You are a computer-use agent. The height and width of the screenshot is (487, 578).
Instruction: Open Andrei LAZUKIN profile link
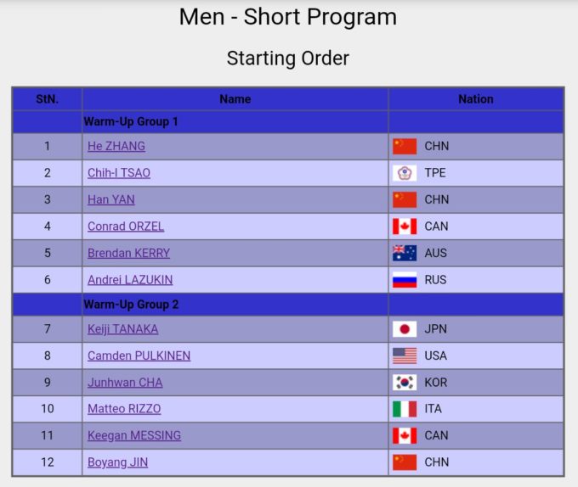(130, 280)
